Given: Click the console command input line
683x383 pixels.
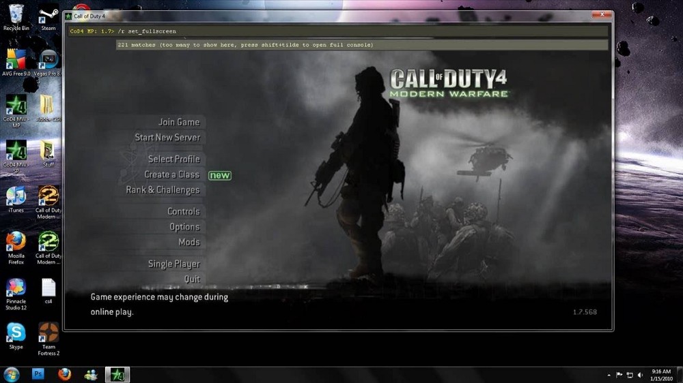Looking at the screenshot, I should (338, 31).
